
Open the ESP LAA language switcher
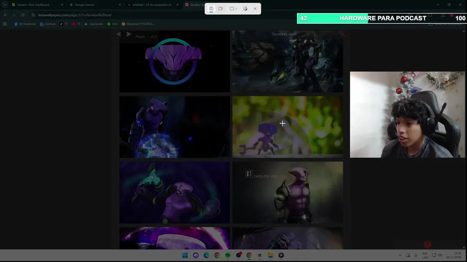coord(425,255)
